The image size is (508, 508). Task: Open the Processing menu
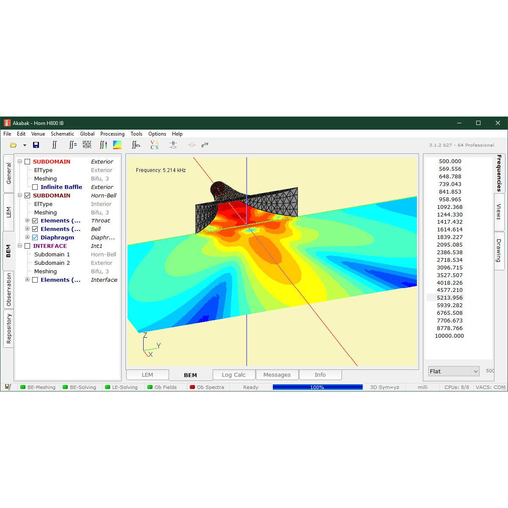coord(112,134)
